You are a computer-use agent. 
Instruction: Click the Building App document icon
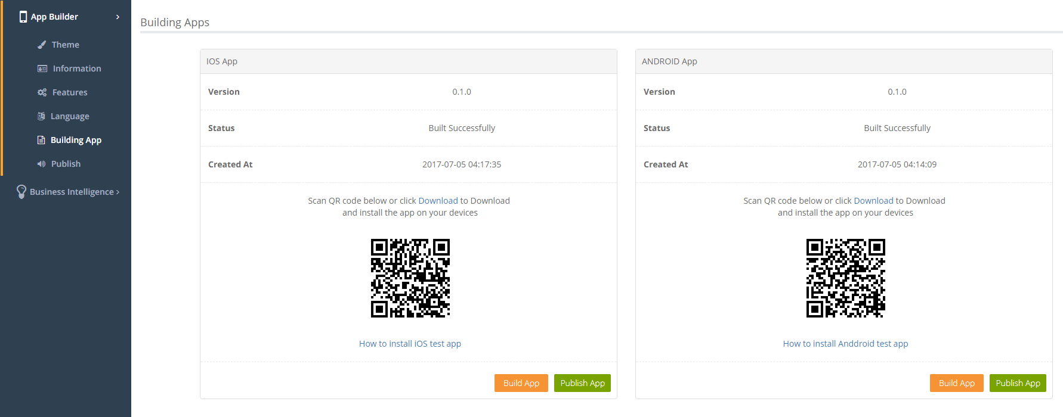click(41, 140)
